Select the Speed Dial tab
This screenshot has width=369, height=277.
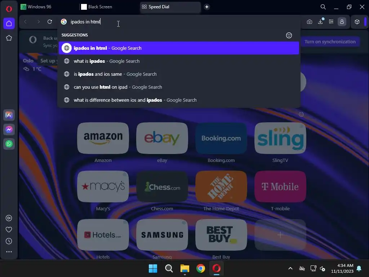pos(170,7)
